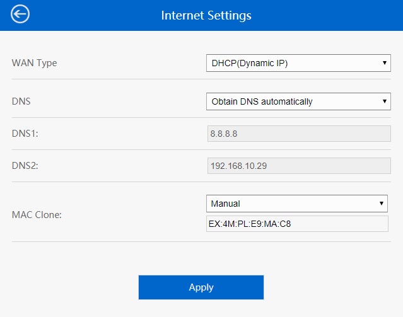
Task: Open the MAC Clone Manual dropdown
Action: coord(296,204)
